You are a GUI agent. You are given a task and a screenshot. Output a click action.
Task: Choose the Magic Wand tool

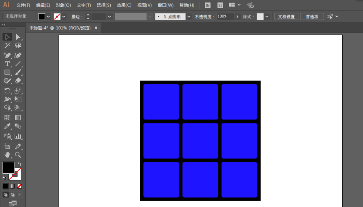click(x=7, y=46)
